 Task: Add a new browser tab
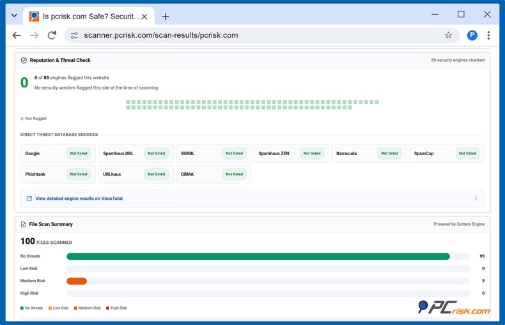click(x=166, y=17)
